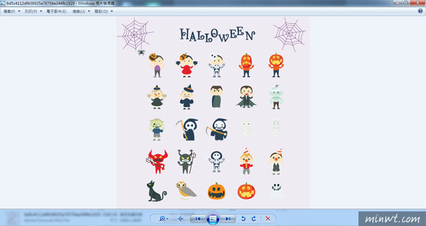Start the slide show with center button
The width and height of the screenshot is (426, 226).
coord(213,218)
